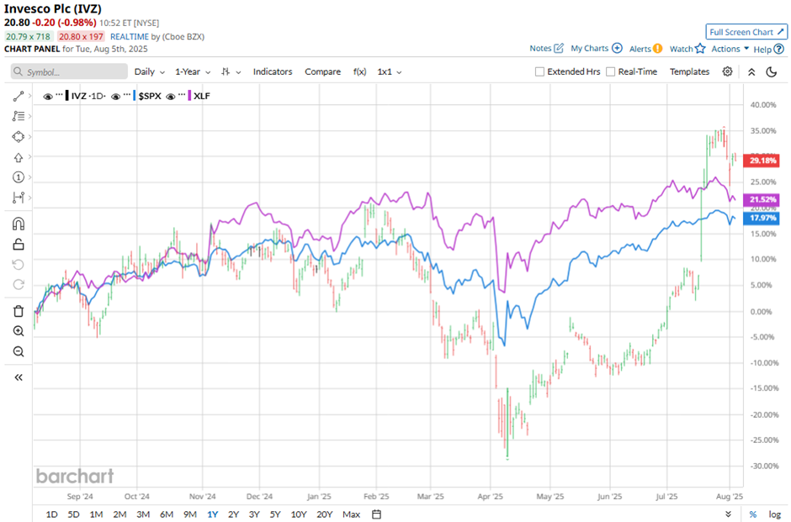Open the Templates menu
791x522 pixels.
click(689, 71)
